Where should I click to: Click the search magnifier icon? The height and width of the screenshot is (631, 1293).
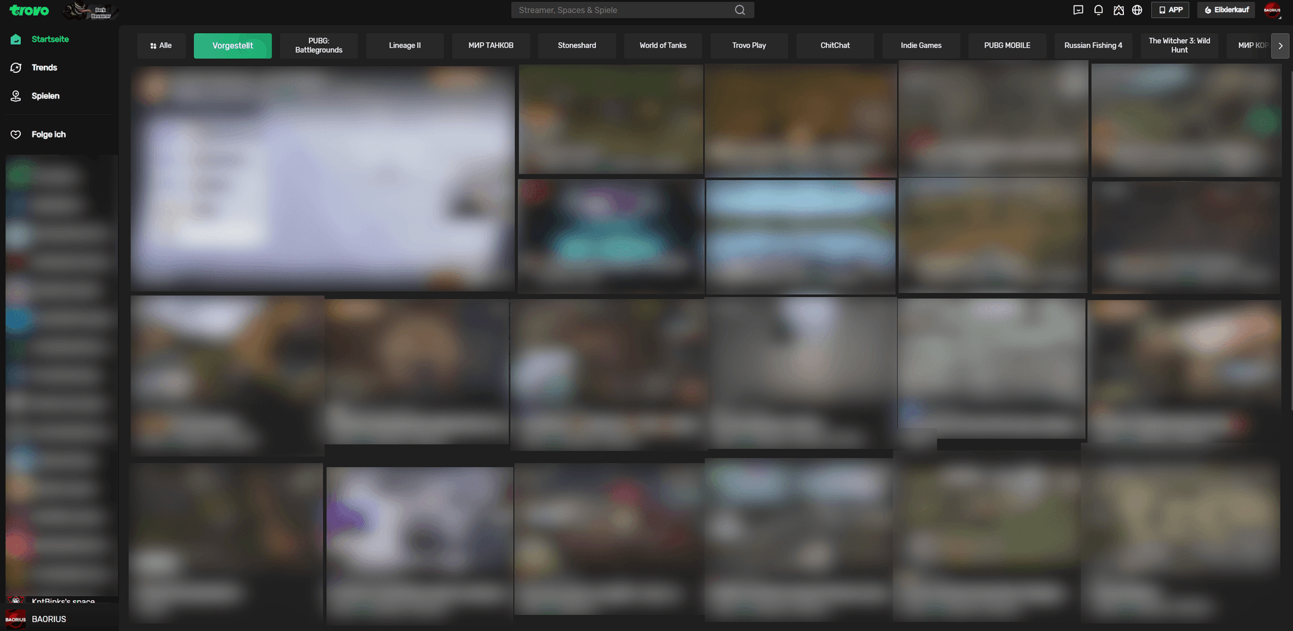(740, 10)
